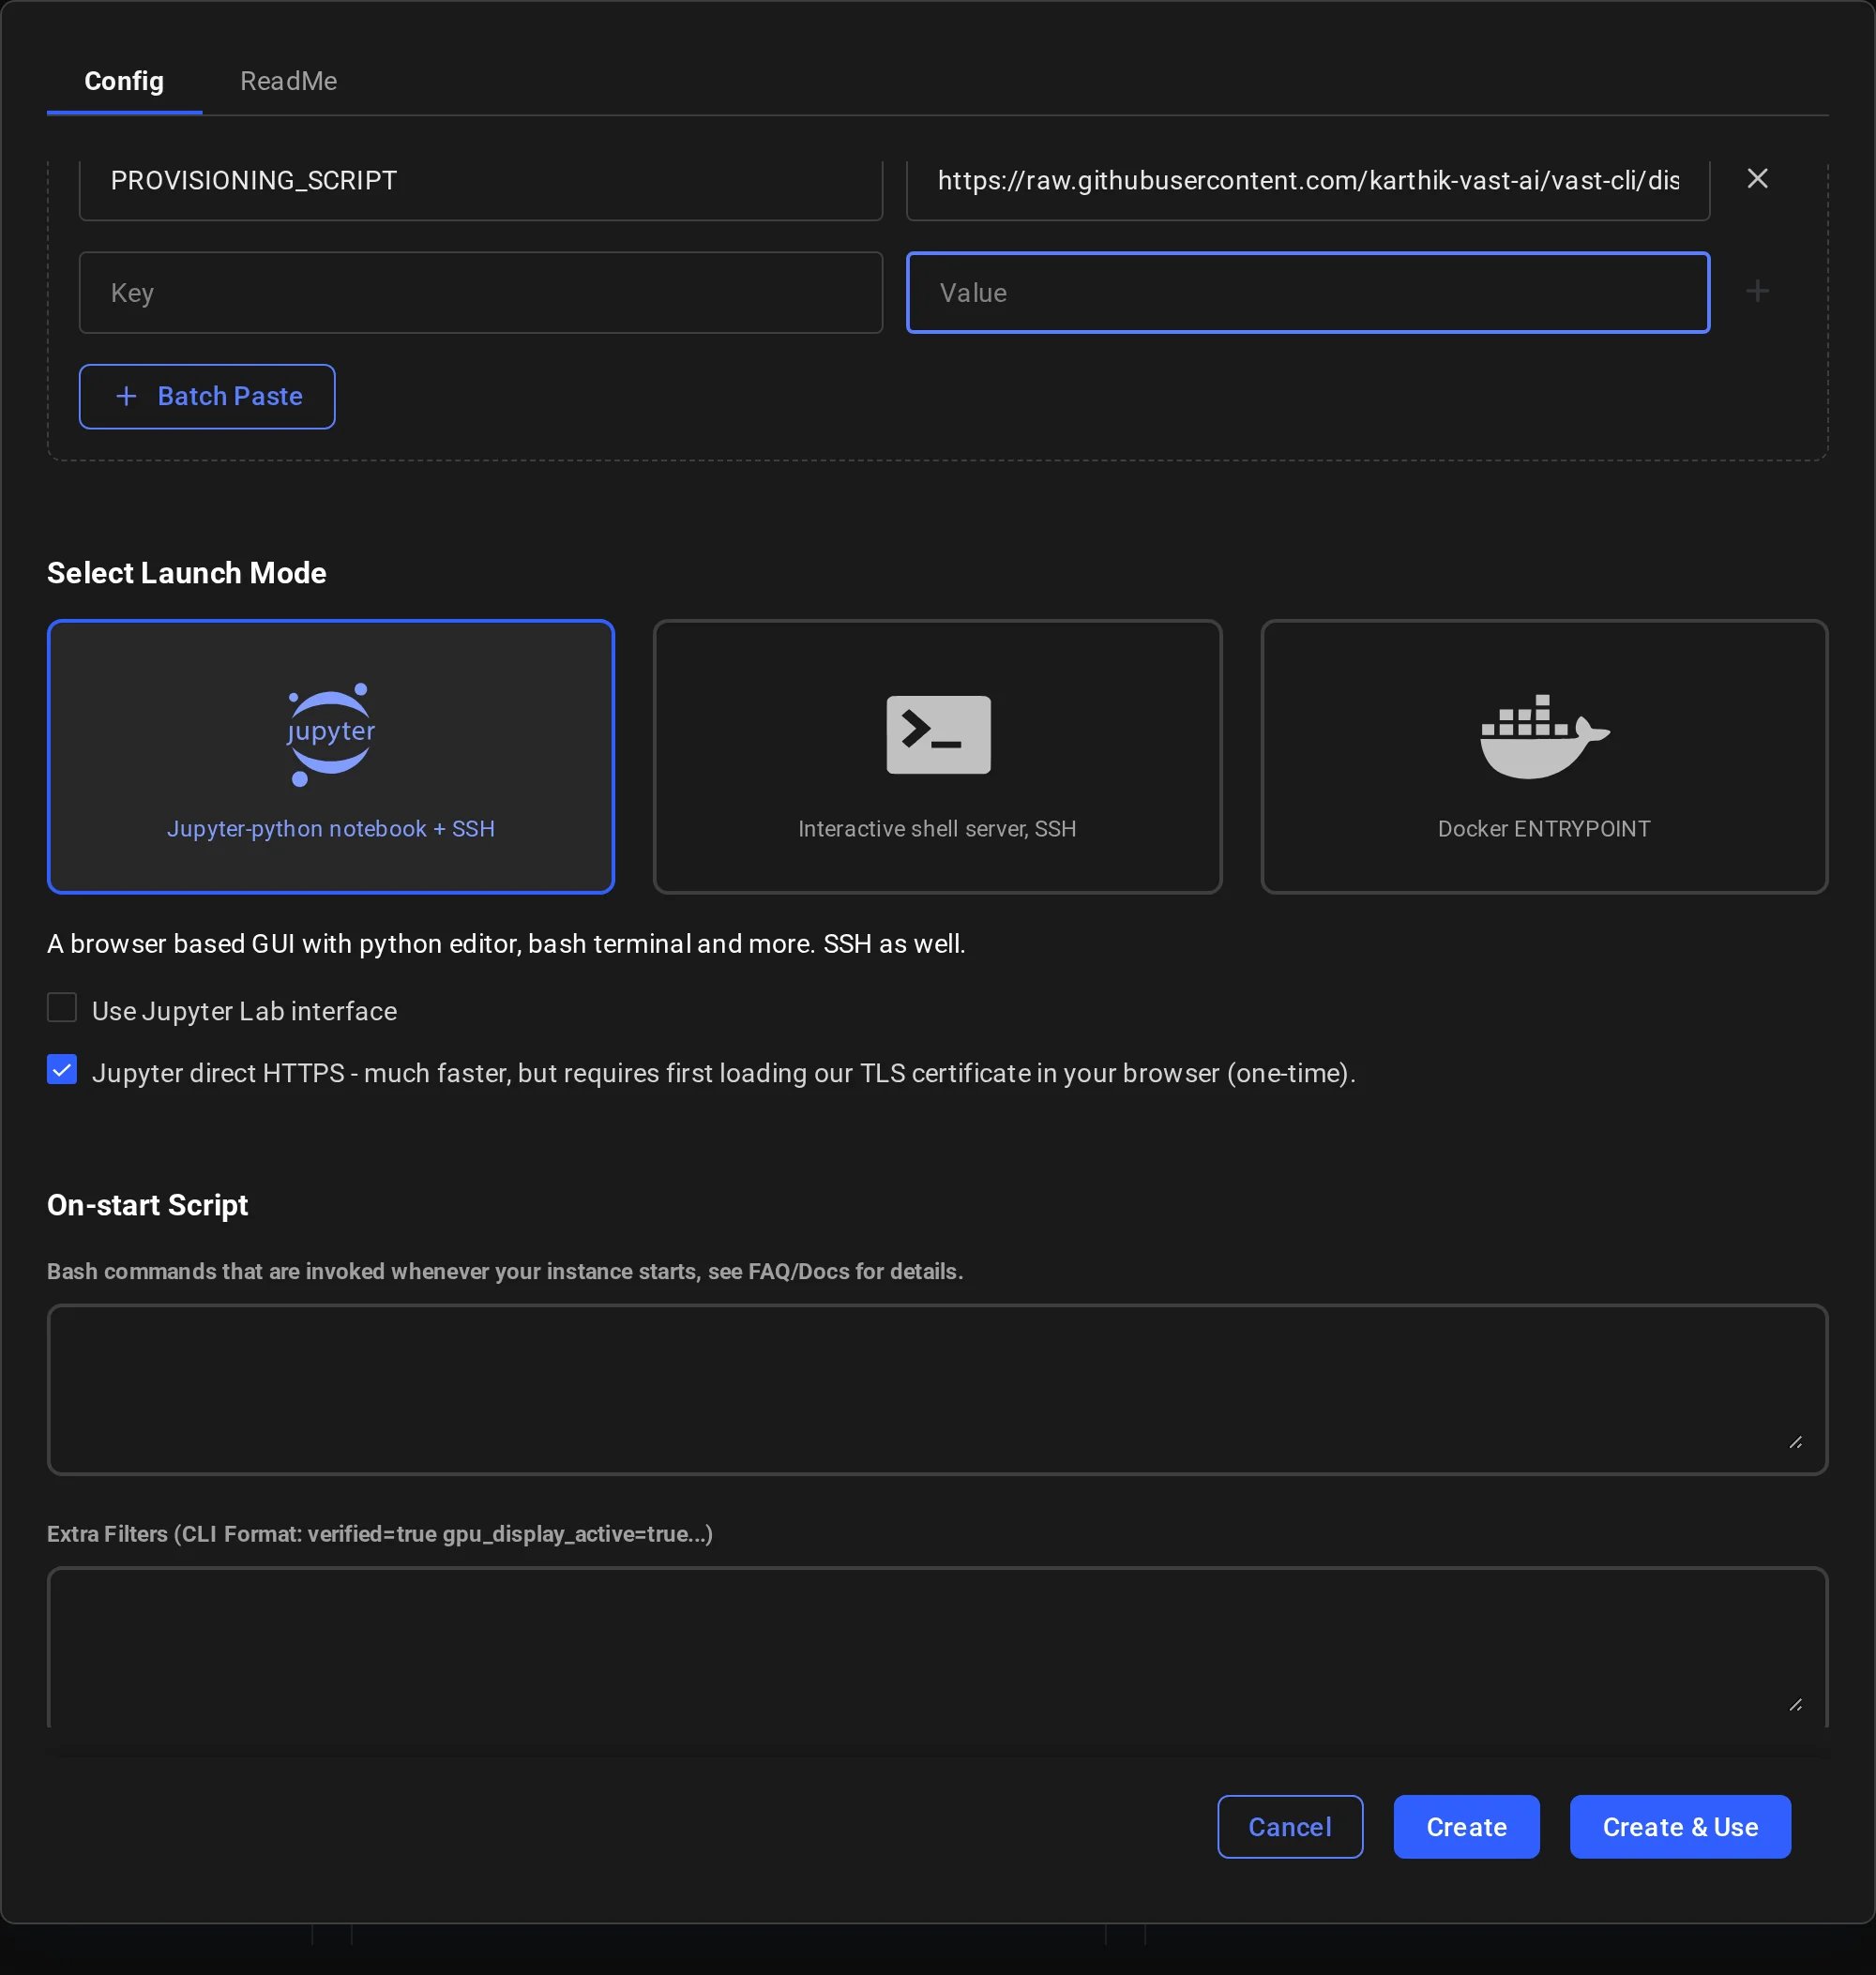Remove the PROVISIONING_SCRIPT variable with X icon

[1757, 179]
